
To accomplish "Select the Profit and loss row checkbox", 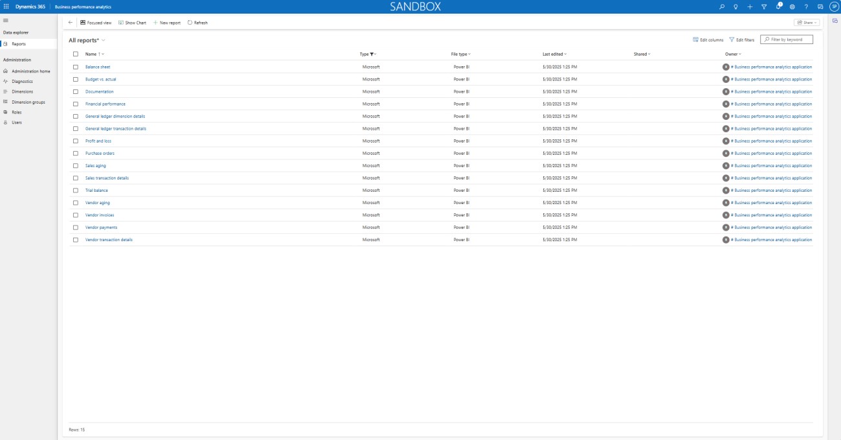I will (76, 141).
